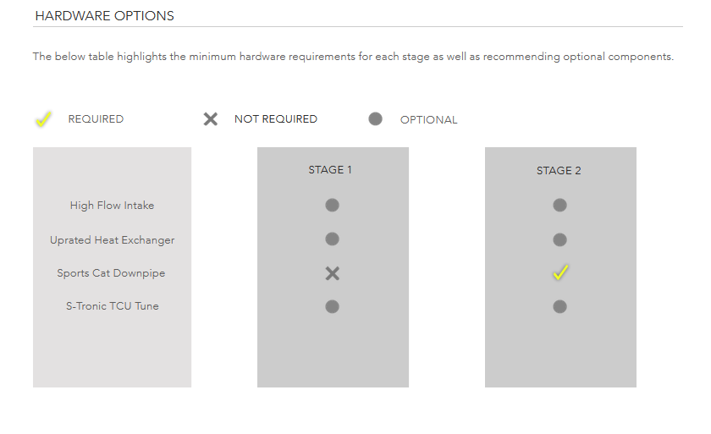Viewport: 711px width, 434px height.
Task: Click the HARDWARE OPTIONS heading
Action: click(x=104, y=16)
